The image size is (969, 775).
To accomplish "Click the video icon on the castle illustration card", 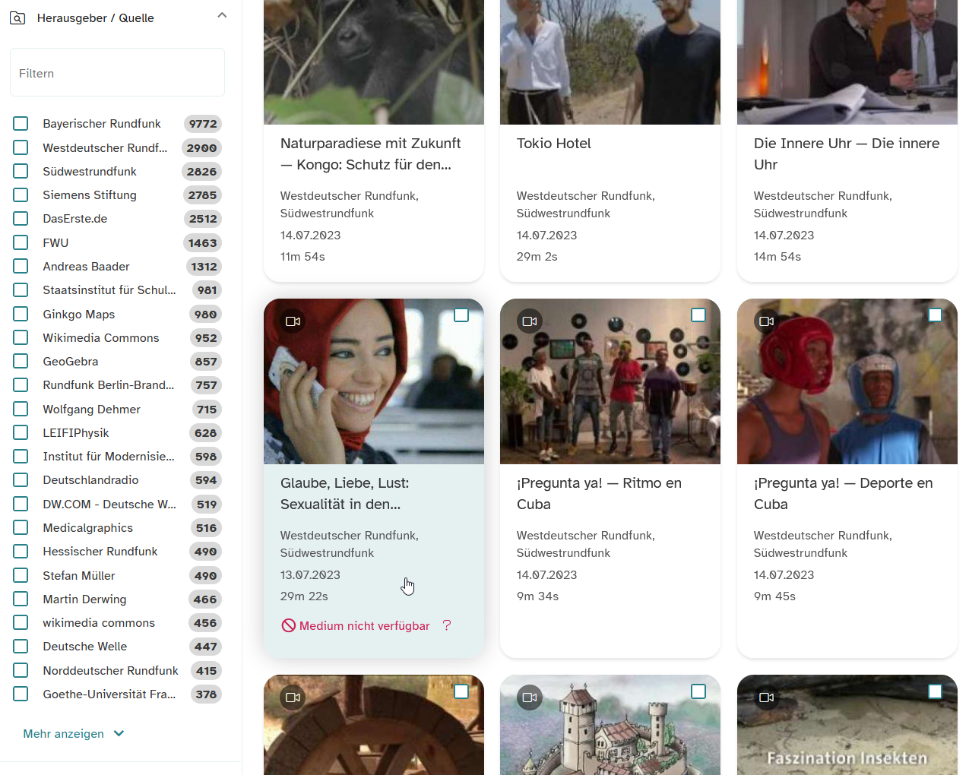I will 530,697.
